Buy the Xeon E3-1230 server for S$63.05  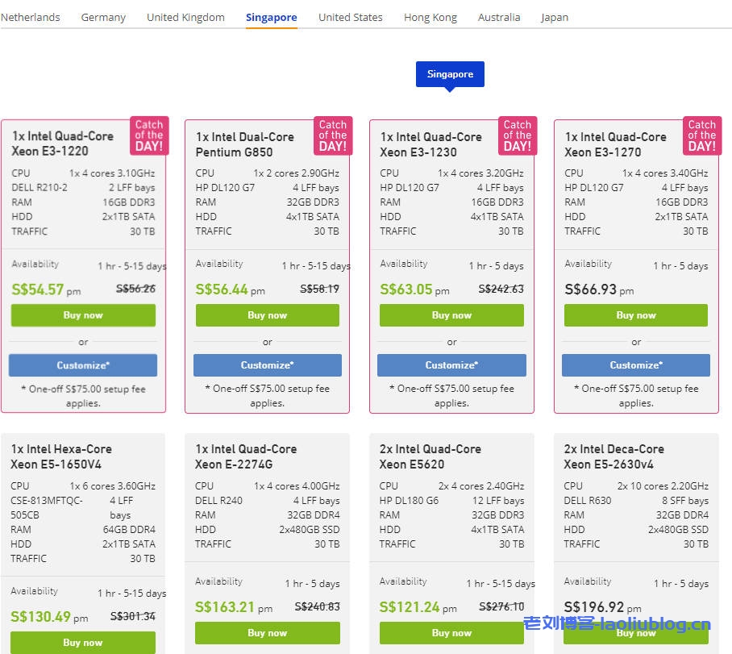[451, 315]
